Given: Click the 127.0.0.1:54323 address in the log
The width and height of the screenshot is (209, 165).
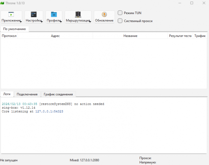Looking at the screenshot, I should (49, 111).
